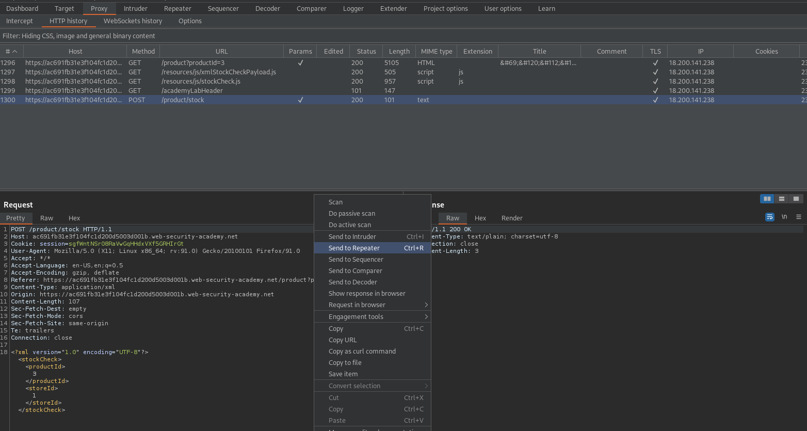
Task: Switch to WebSockets history sub-tab
Action: tap(133, 21)
